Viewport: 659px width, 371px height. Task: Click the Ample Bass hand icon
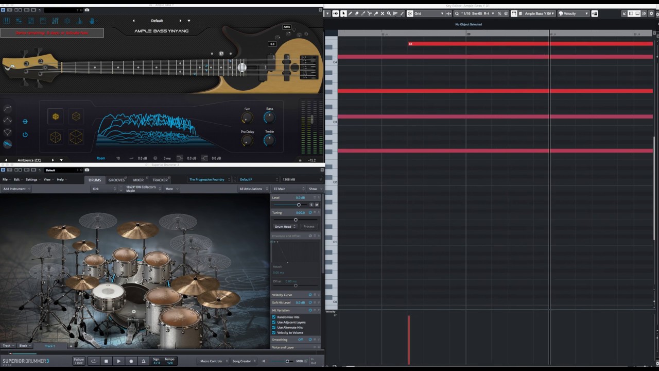(x=92, y=21)
